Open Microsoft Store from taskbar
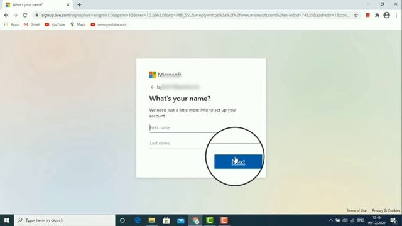The width and height of the screenshot is (402, 226). click(x=166, y=220)
